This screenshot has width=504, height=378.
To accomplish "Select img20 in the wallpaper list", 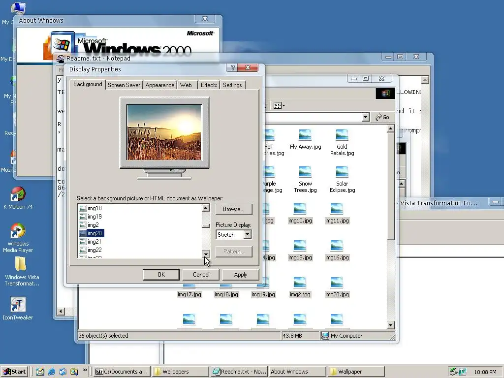I will coord(92,233).
